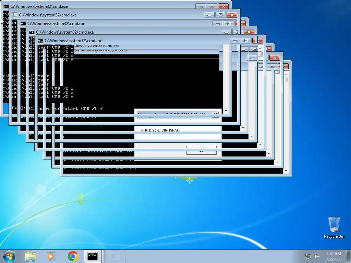Minimize the seventh cascaded cmd window
This screenshot has width=351, height=263.
252,58
